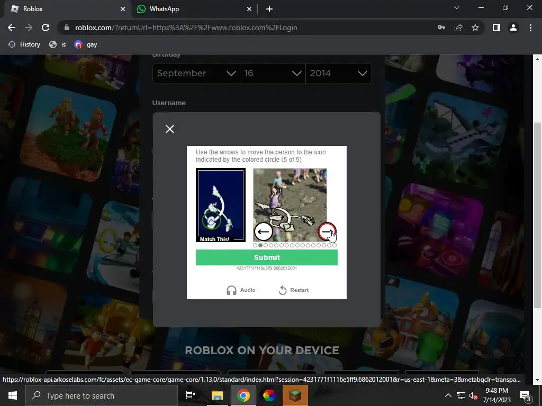Open the Windows Start menu
The width and height of the screenshot is (542, 406).
click(x=13, y=395)
